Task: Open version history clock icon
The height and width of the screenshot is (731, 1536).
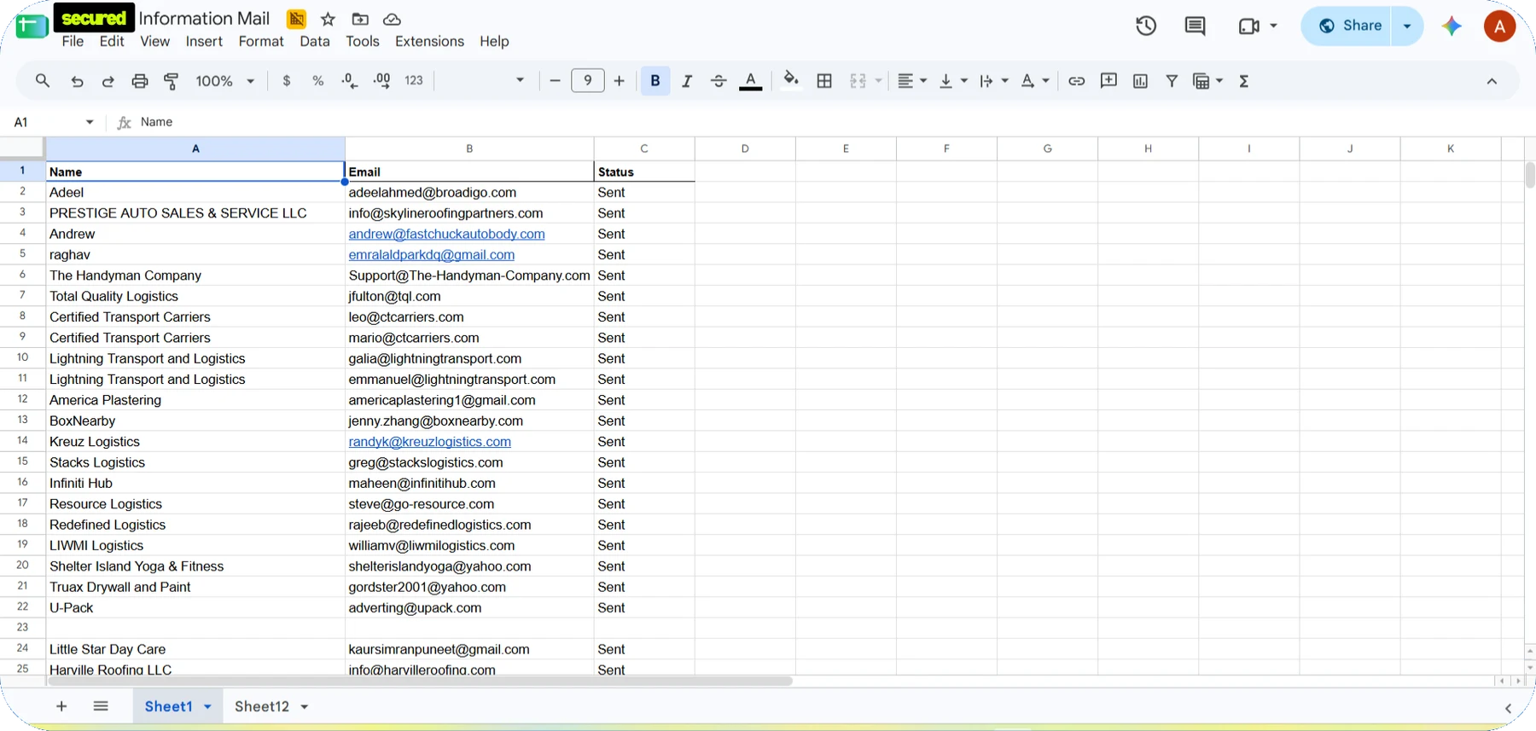Action: pyautogui.click(x=1146, y=26)
